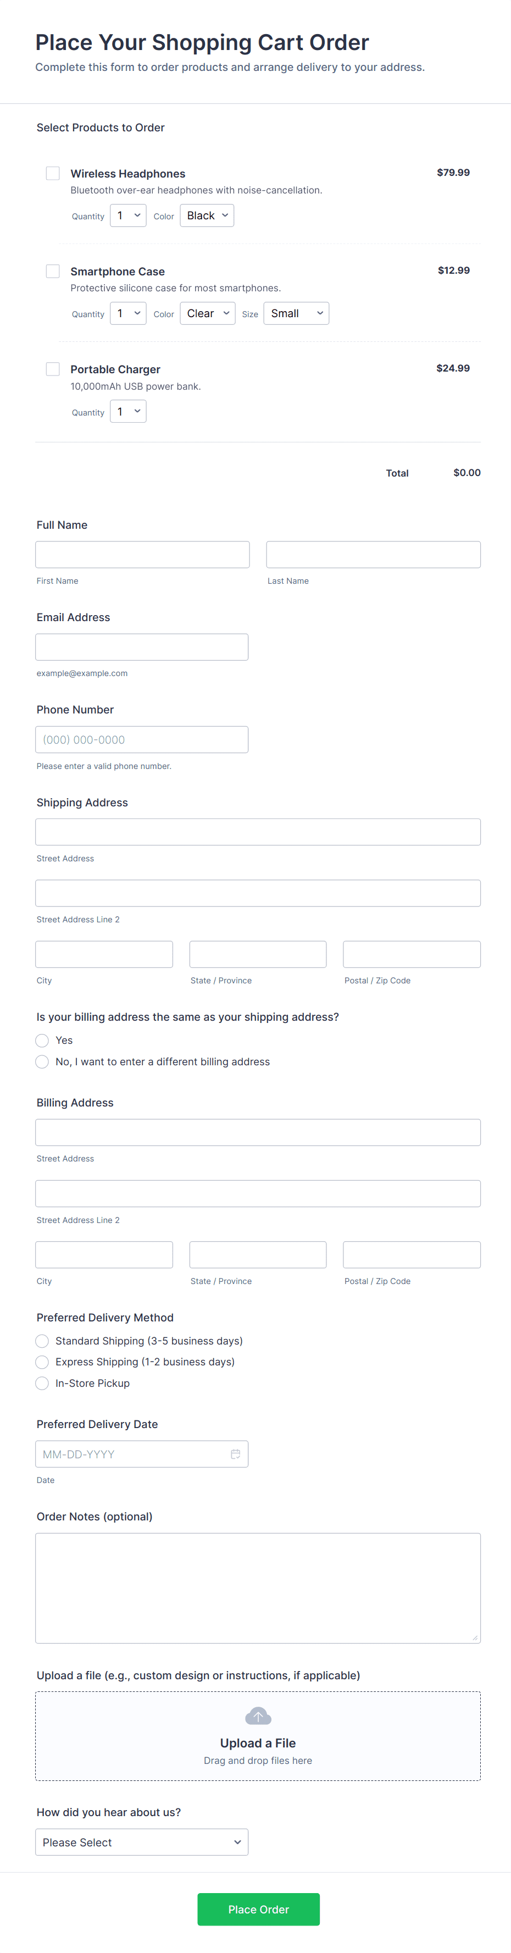Check the Smartphone Case product box
Image resolution: width=511 pixels, height=1953 pixels.
pos(53,272)
